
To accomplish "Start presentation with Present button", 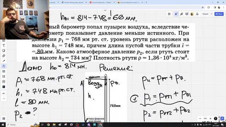I will (x=206, y=14).
